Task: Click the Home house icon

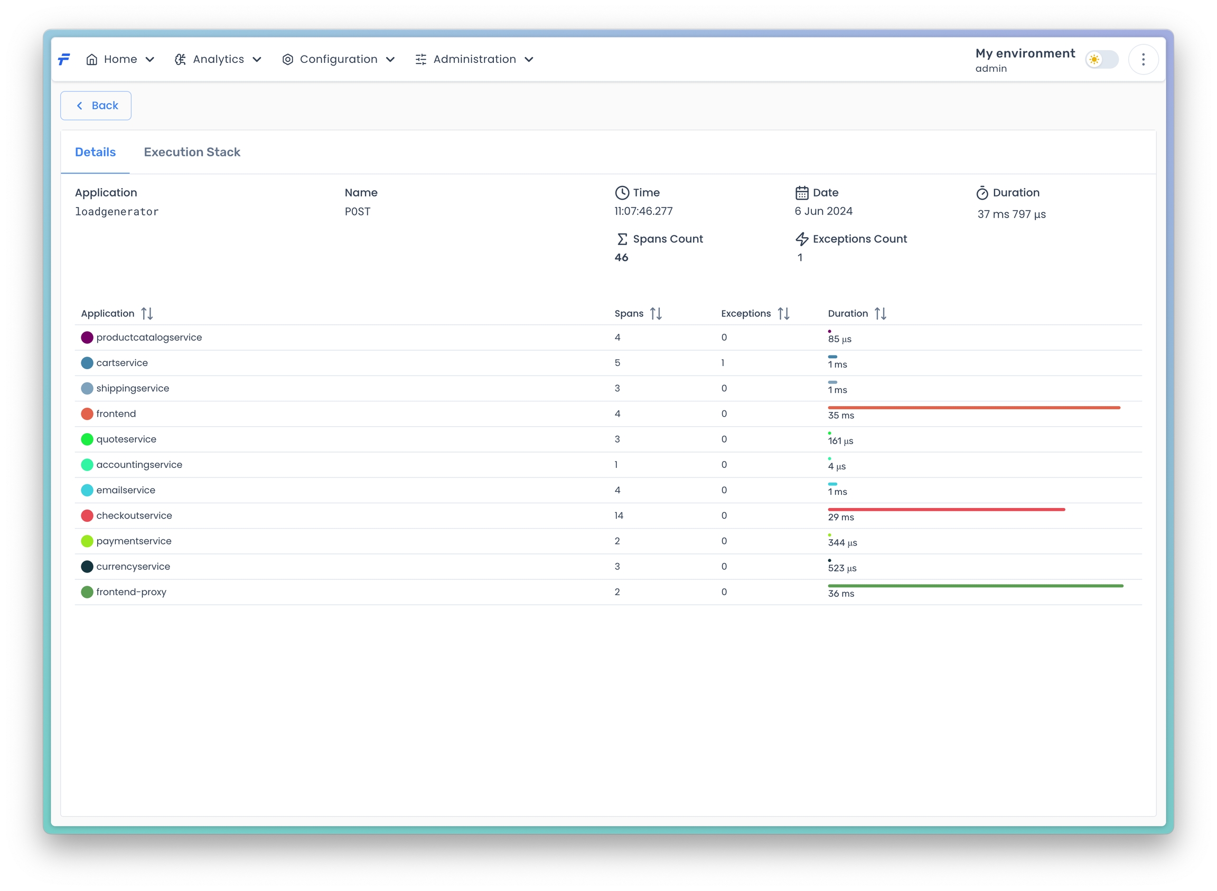Action: [92, 59]
